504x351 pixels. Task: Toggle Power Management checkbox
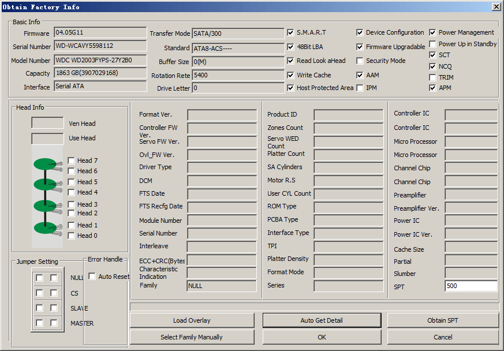[432, 32]
